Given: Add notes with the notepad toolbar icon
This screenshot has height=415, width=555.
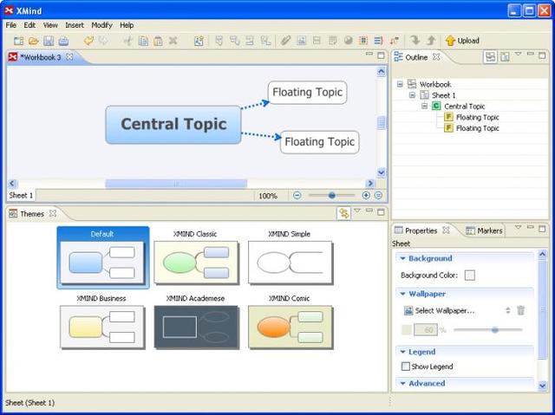Looking at the screenshot, I should [332, 41].
